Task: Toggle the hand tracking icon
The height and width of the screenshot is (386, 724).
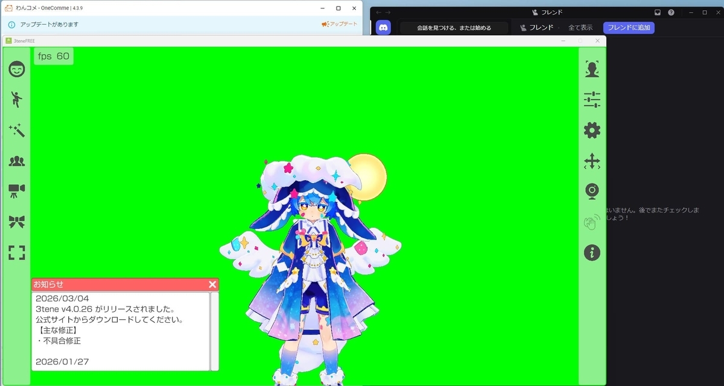Action: [x=592, y=222]
